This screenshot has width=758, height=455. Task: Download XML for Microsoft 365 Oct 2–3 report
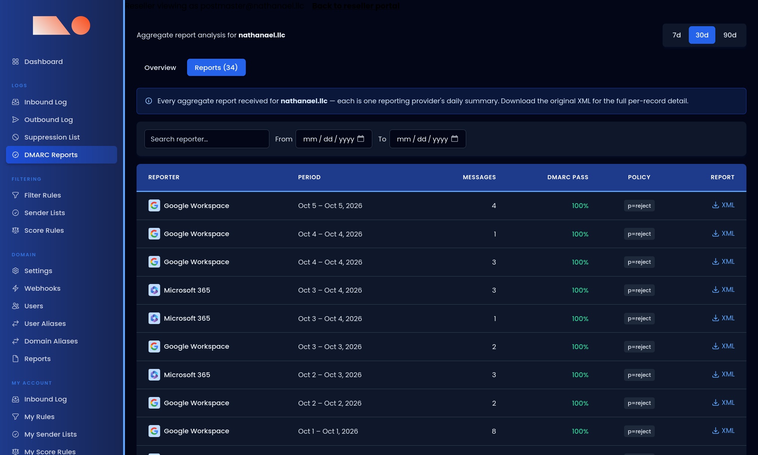pos(723,374)
